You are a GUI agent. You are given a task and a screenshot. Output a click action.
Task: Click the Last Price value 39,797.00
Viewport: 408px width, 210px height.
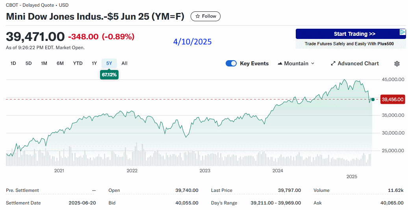click(x=289, y=190)
